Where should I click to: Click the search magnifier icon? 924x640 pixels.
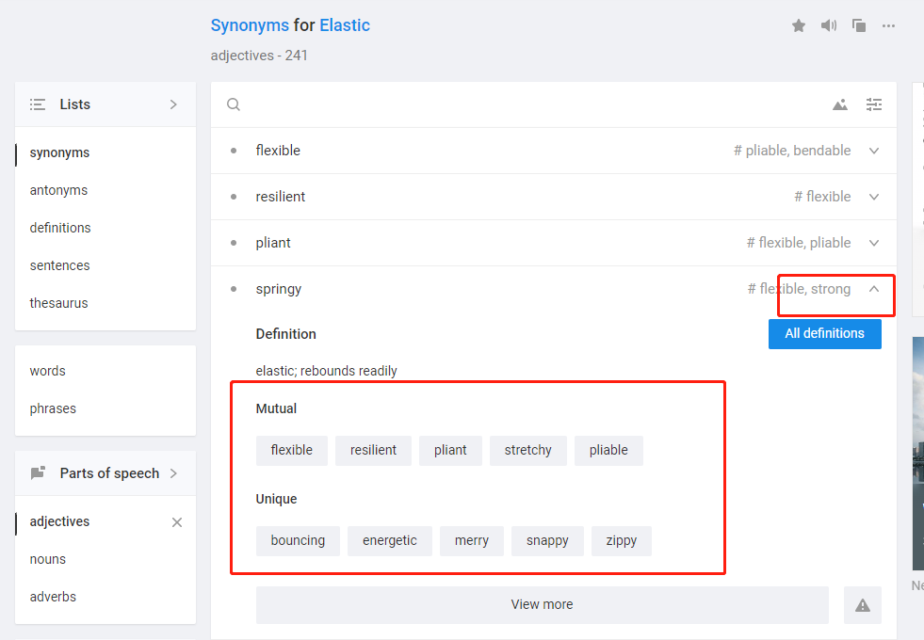tap(234, 104)
